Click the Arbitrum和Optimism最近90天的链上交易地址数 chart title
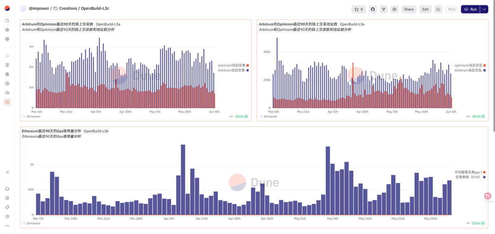495x234 pixels. point(298,24)
